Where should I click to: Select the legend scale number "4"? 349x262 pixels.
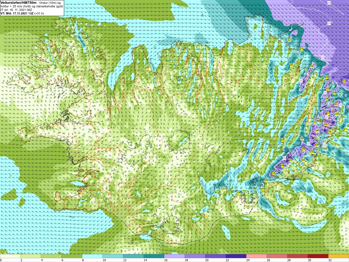pyautogui.click(x=42, y=260)
